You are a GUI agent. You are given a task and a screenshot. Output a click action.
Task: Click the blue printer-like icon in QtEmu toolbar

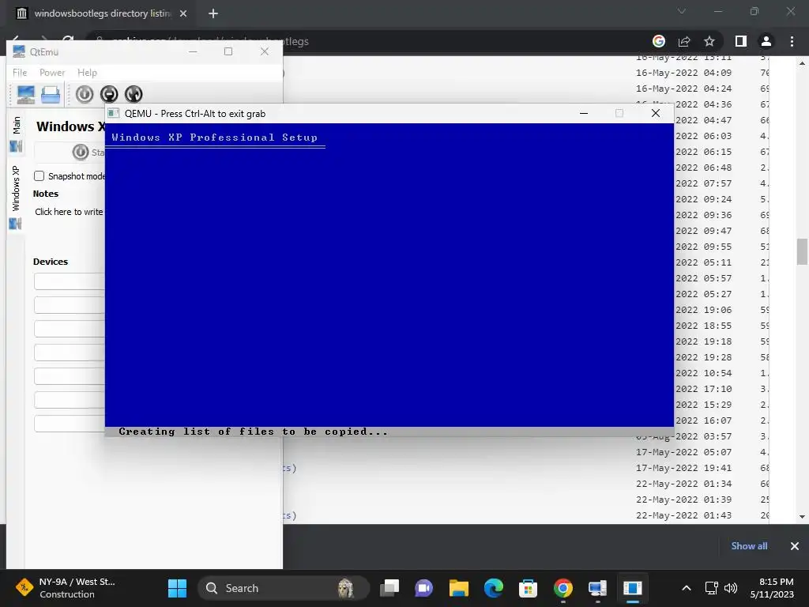point(51,95)
